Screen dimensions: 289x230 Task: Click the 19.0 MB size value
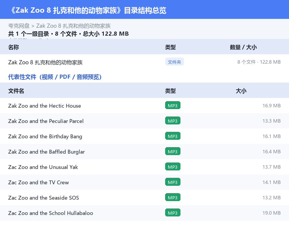[272, 213]
